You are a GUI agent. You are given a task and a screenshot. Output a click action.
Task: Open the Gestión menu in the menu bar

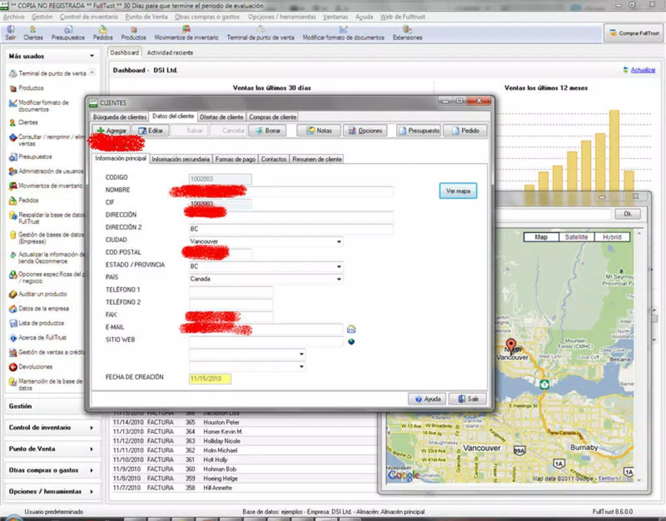click(x=42, y=17)
